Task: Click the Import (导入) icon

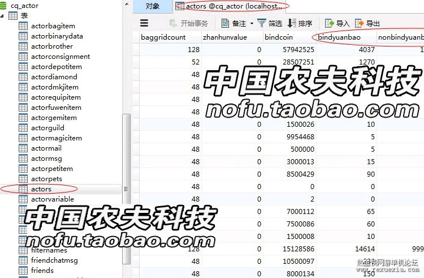Action: click(330, 23)
